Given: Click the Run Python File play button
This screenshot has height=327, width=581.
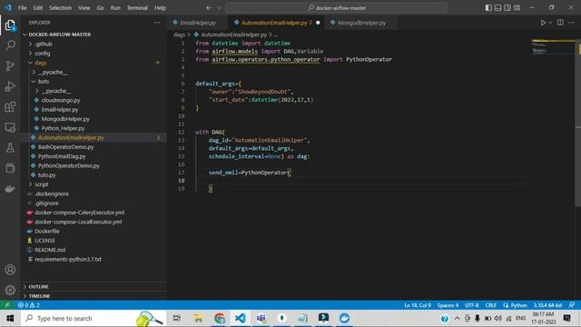Looking at the screenshot, I should tap(543, 23).
